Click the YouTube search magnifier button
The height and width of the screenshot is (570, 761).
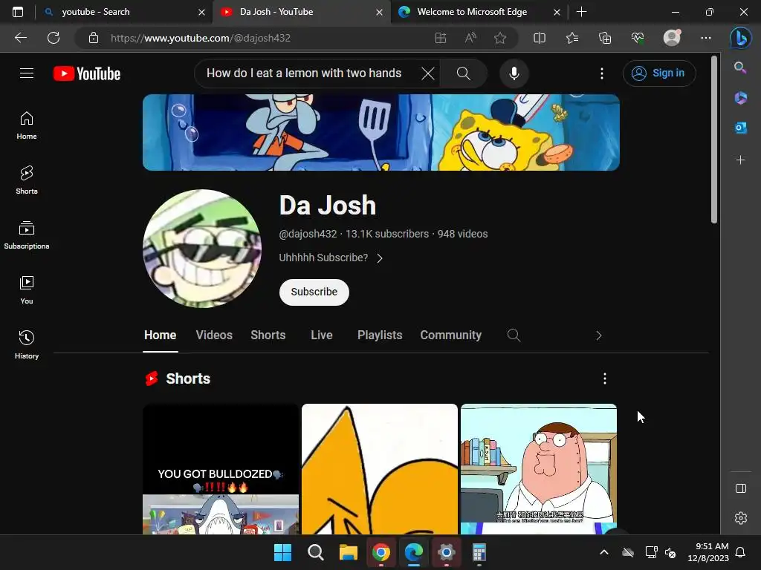[464, 73]
